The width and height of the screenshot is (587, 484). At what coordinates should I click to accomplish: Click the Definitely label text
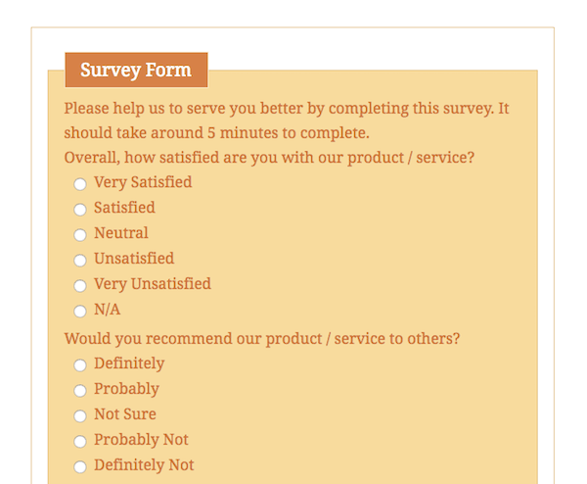point(129,363)
